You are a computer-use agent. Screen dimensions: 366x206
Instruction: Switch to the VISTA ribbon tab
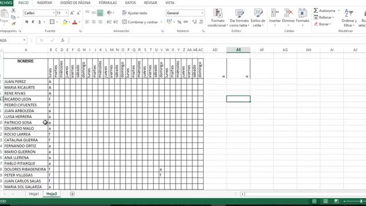(170, 3)
